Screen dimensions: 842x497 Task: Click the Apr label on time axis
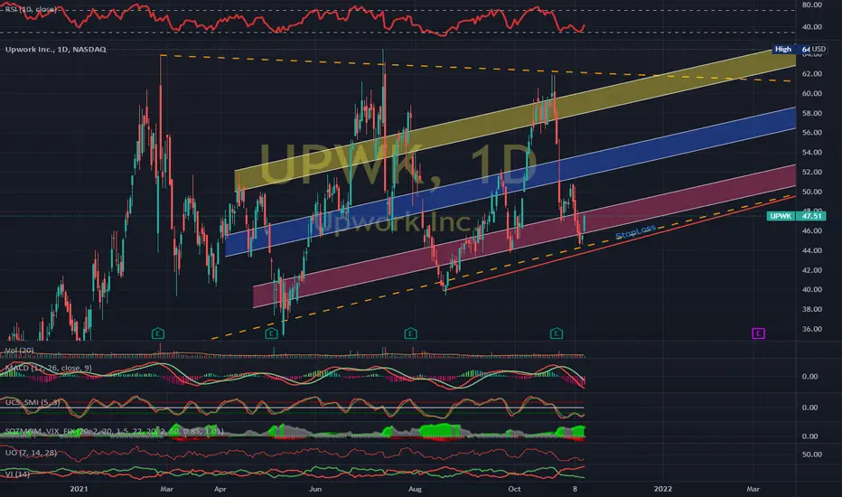point(220,489)
